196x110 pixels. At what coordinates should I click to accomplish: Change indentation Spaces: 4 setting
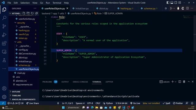point(80,103)
